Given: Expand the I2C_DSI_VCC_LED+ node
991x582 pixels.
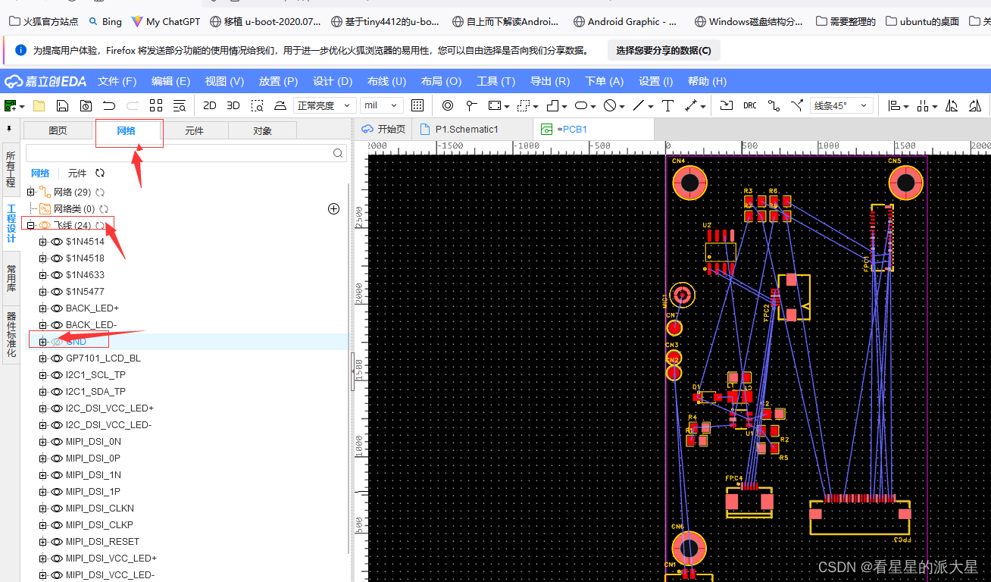Looking at the screenshot, I should [43, 408].
